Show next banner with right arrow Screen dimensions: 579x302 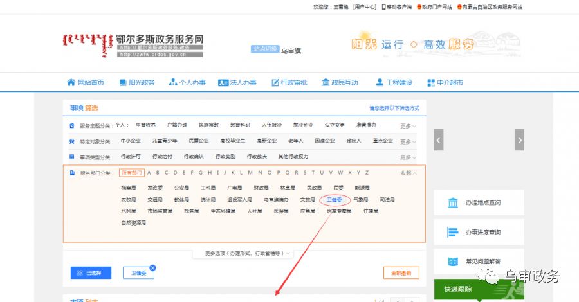(x=520, y=139)
